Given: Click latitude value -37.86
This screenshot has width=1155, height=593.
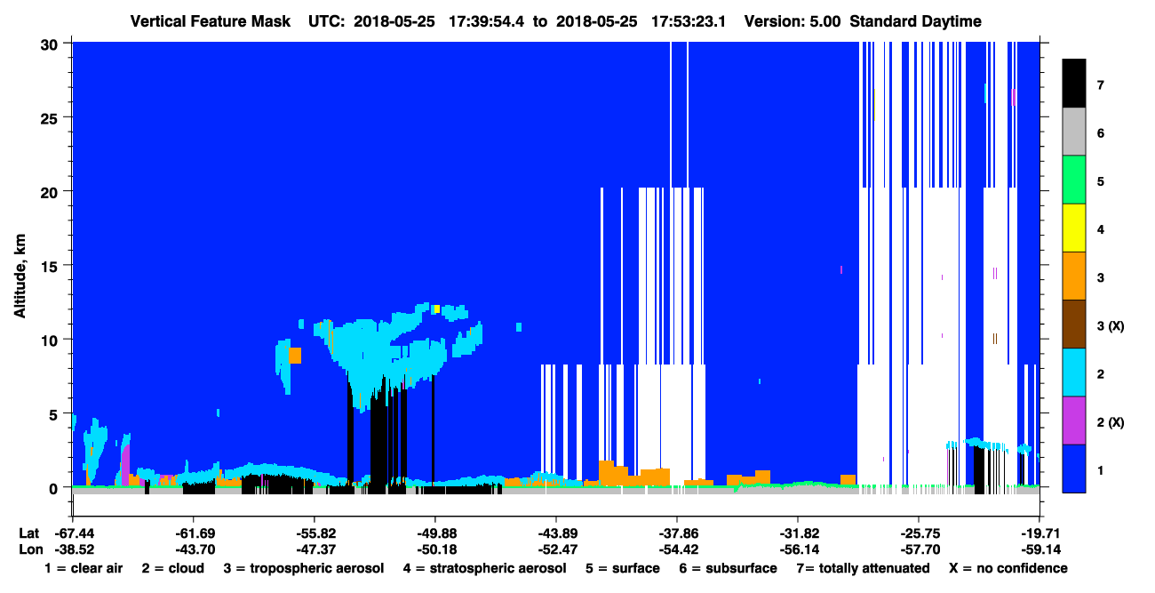Looking at the screenshot, I should point(676,533).
